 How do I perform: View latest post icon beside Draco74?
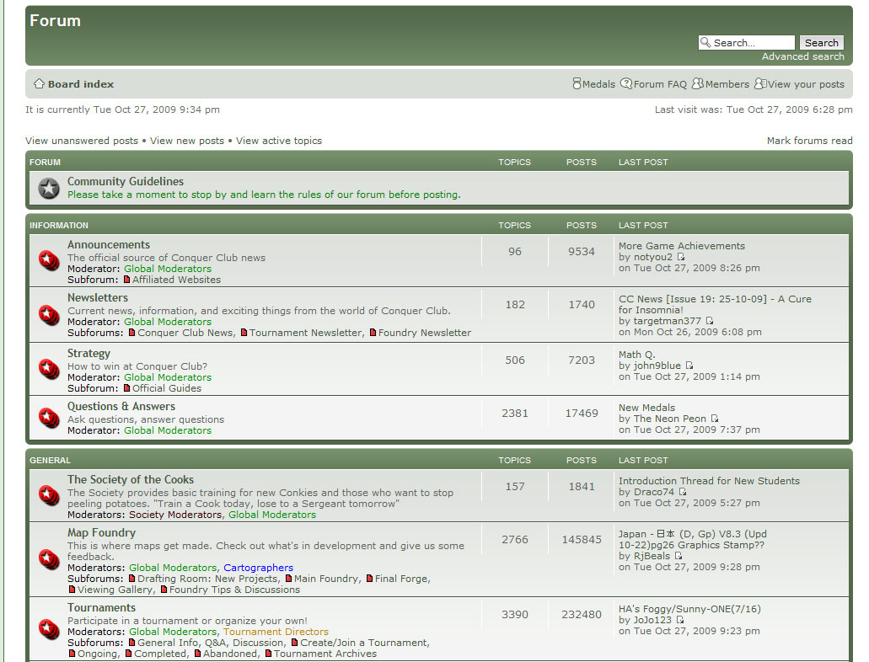click(683, 492)
